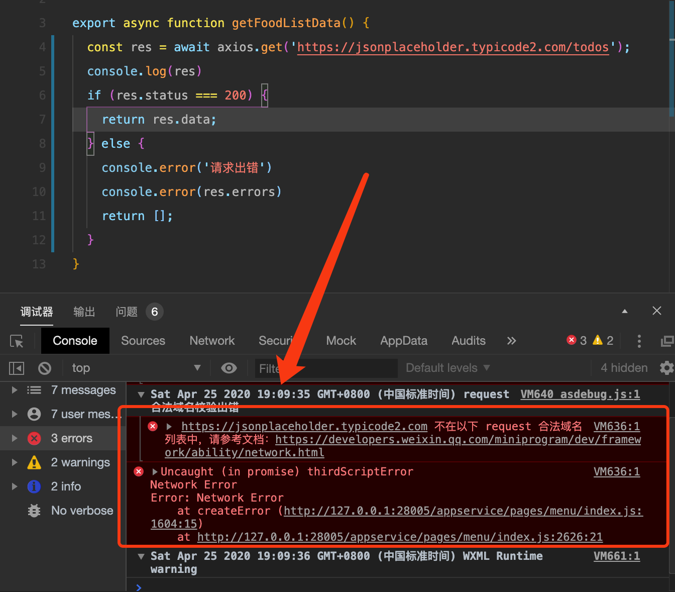Screen dimensions: 675x592
Task: Open the index.js:2626:21 stack trace link
Action: tap(400, 537)
